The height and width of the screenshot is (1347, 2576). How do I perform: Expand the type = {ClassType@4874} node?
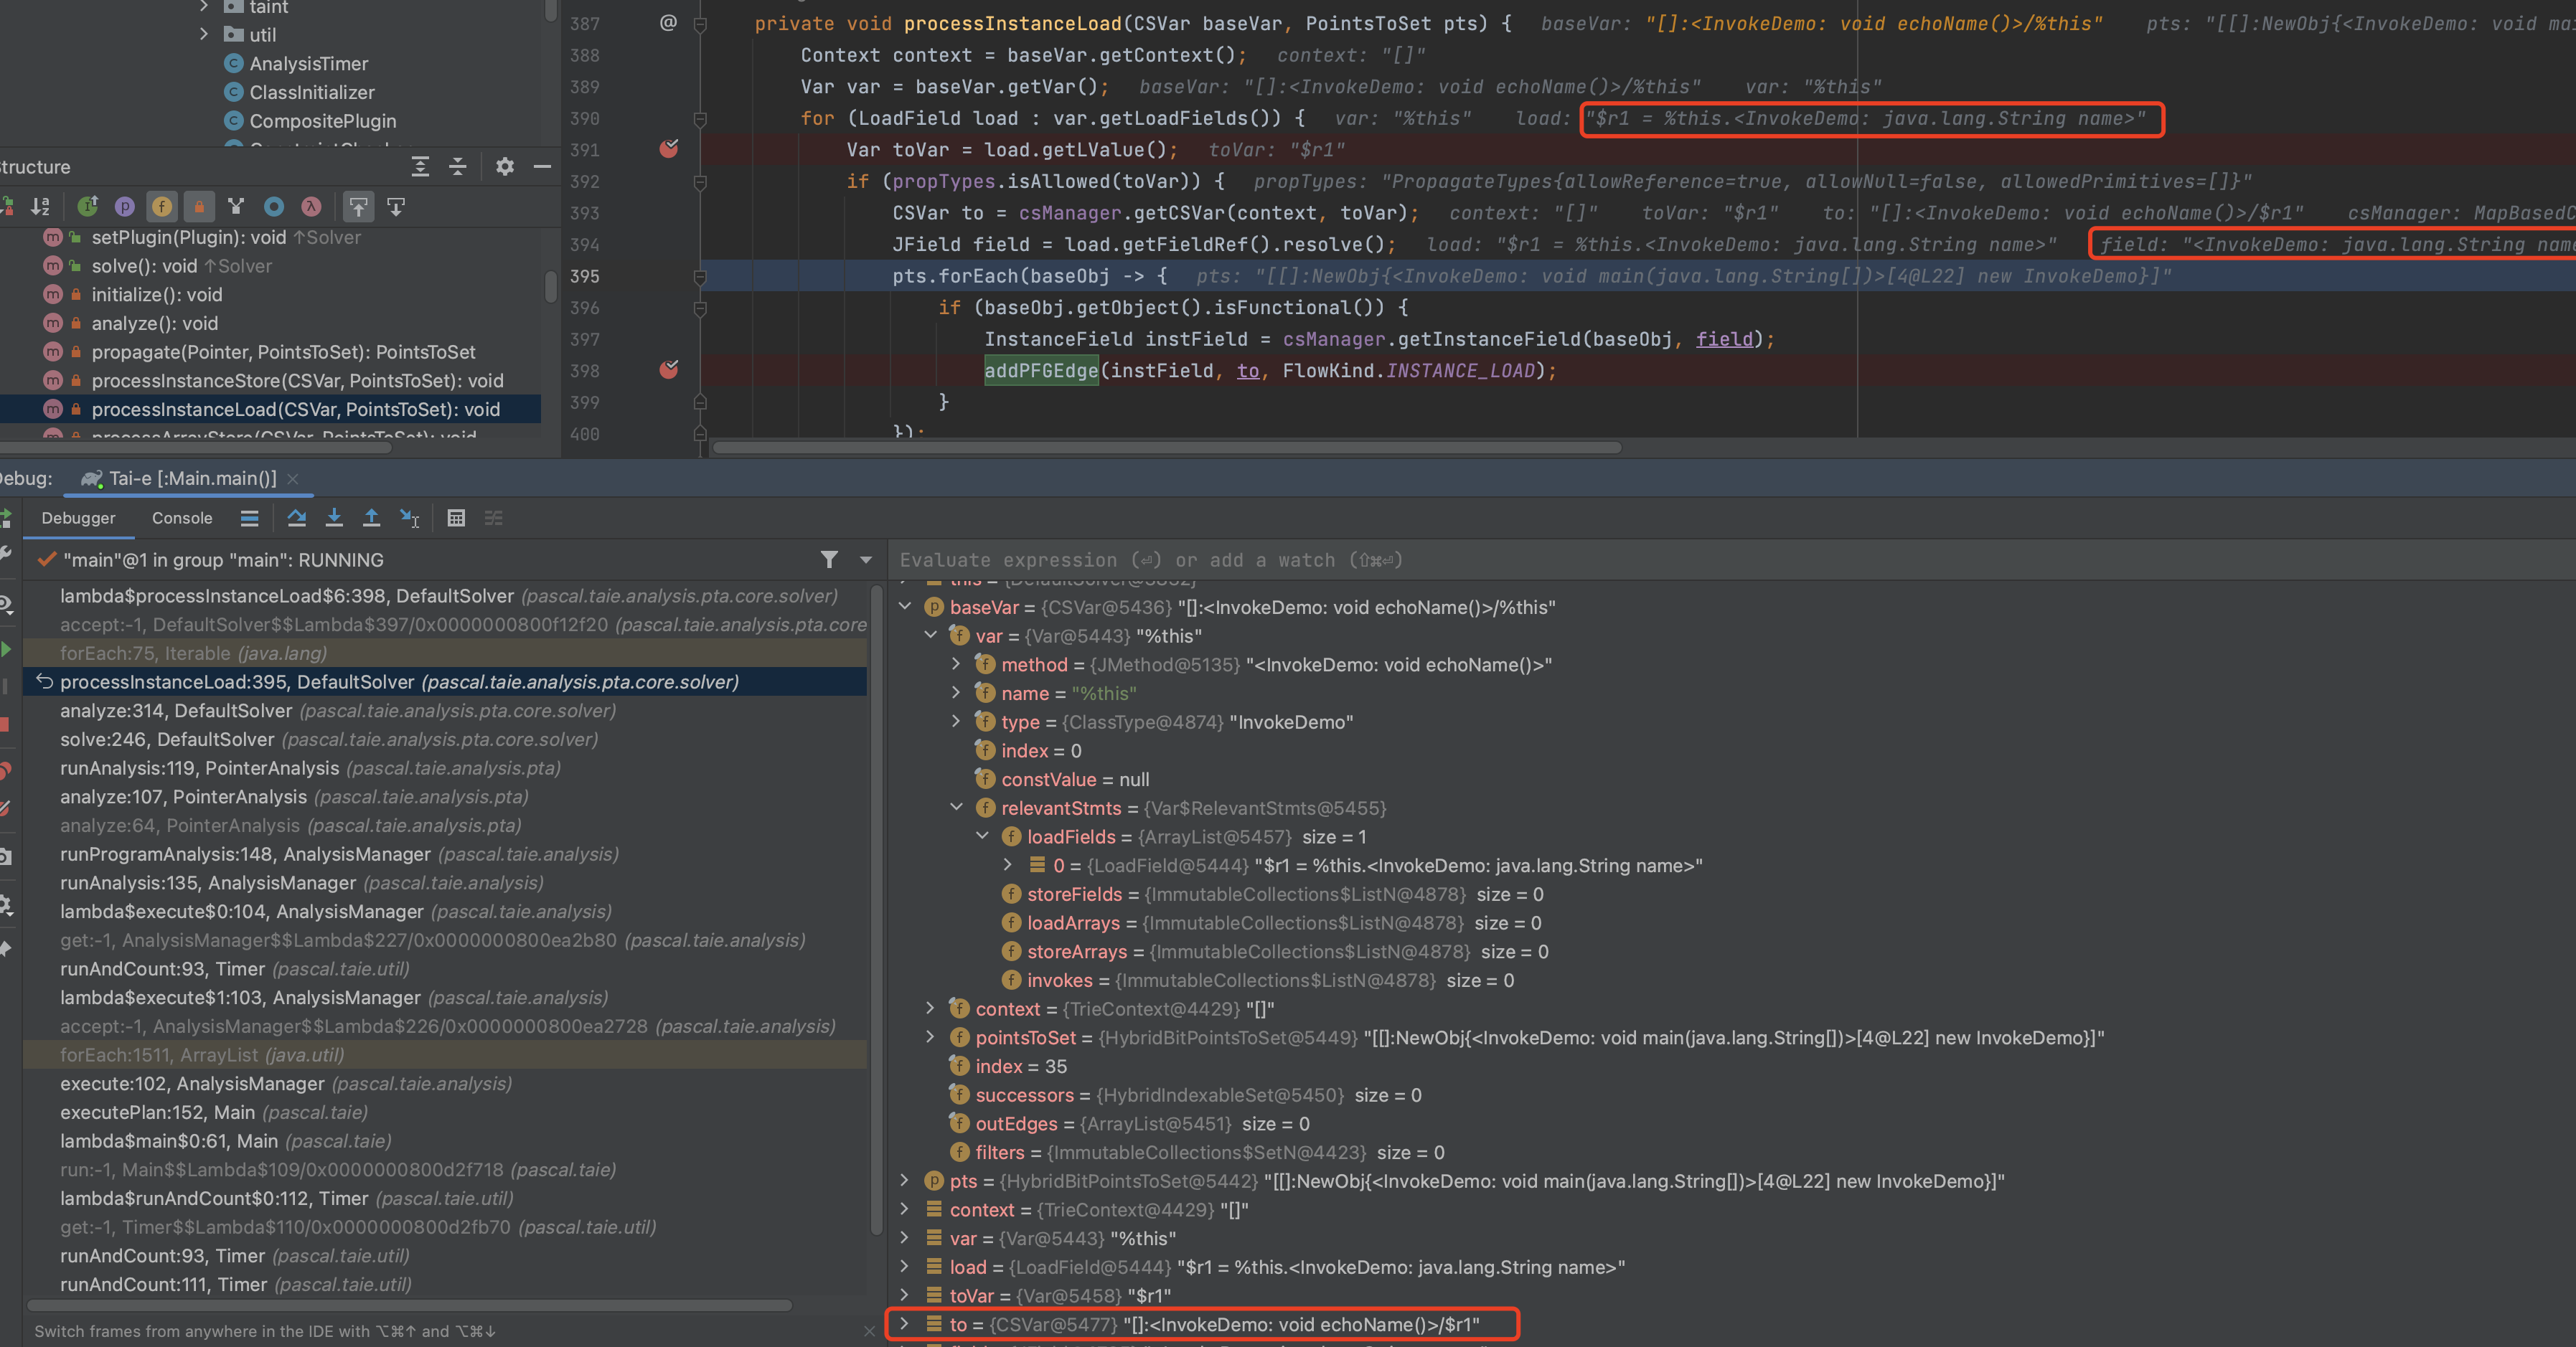pos(956,720)
